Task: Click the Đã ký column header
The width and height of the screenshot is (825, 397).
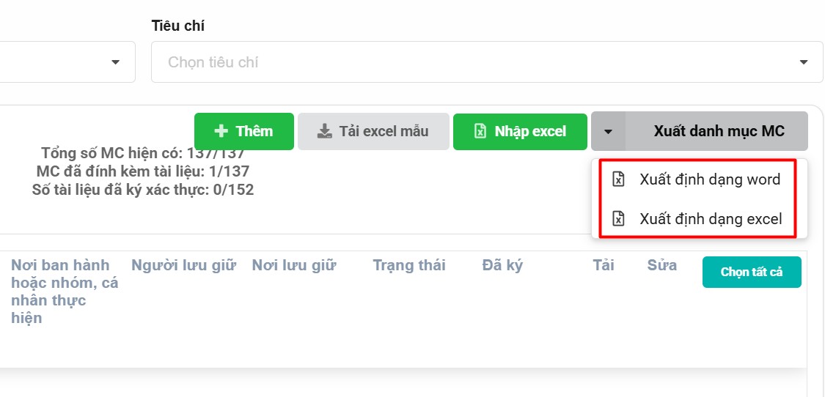Action: tap(502, 265)
